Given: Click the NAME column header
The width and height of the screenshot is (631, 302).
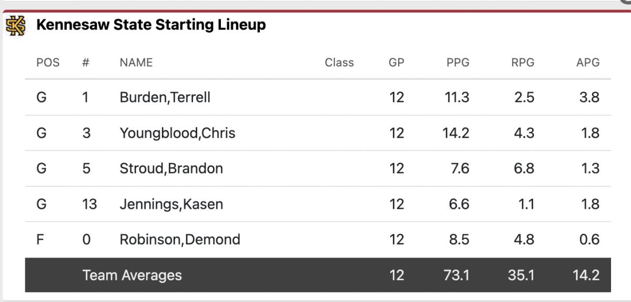Looking at the screenshot, I should [136, 63].
